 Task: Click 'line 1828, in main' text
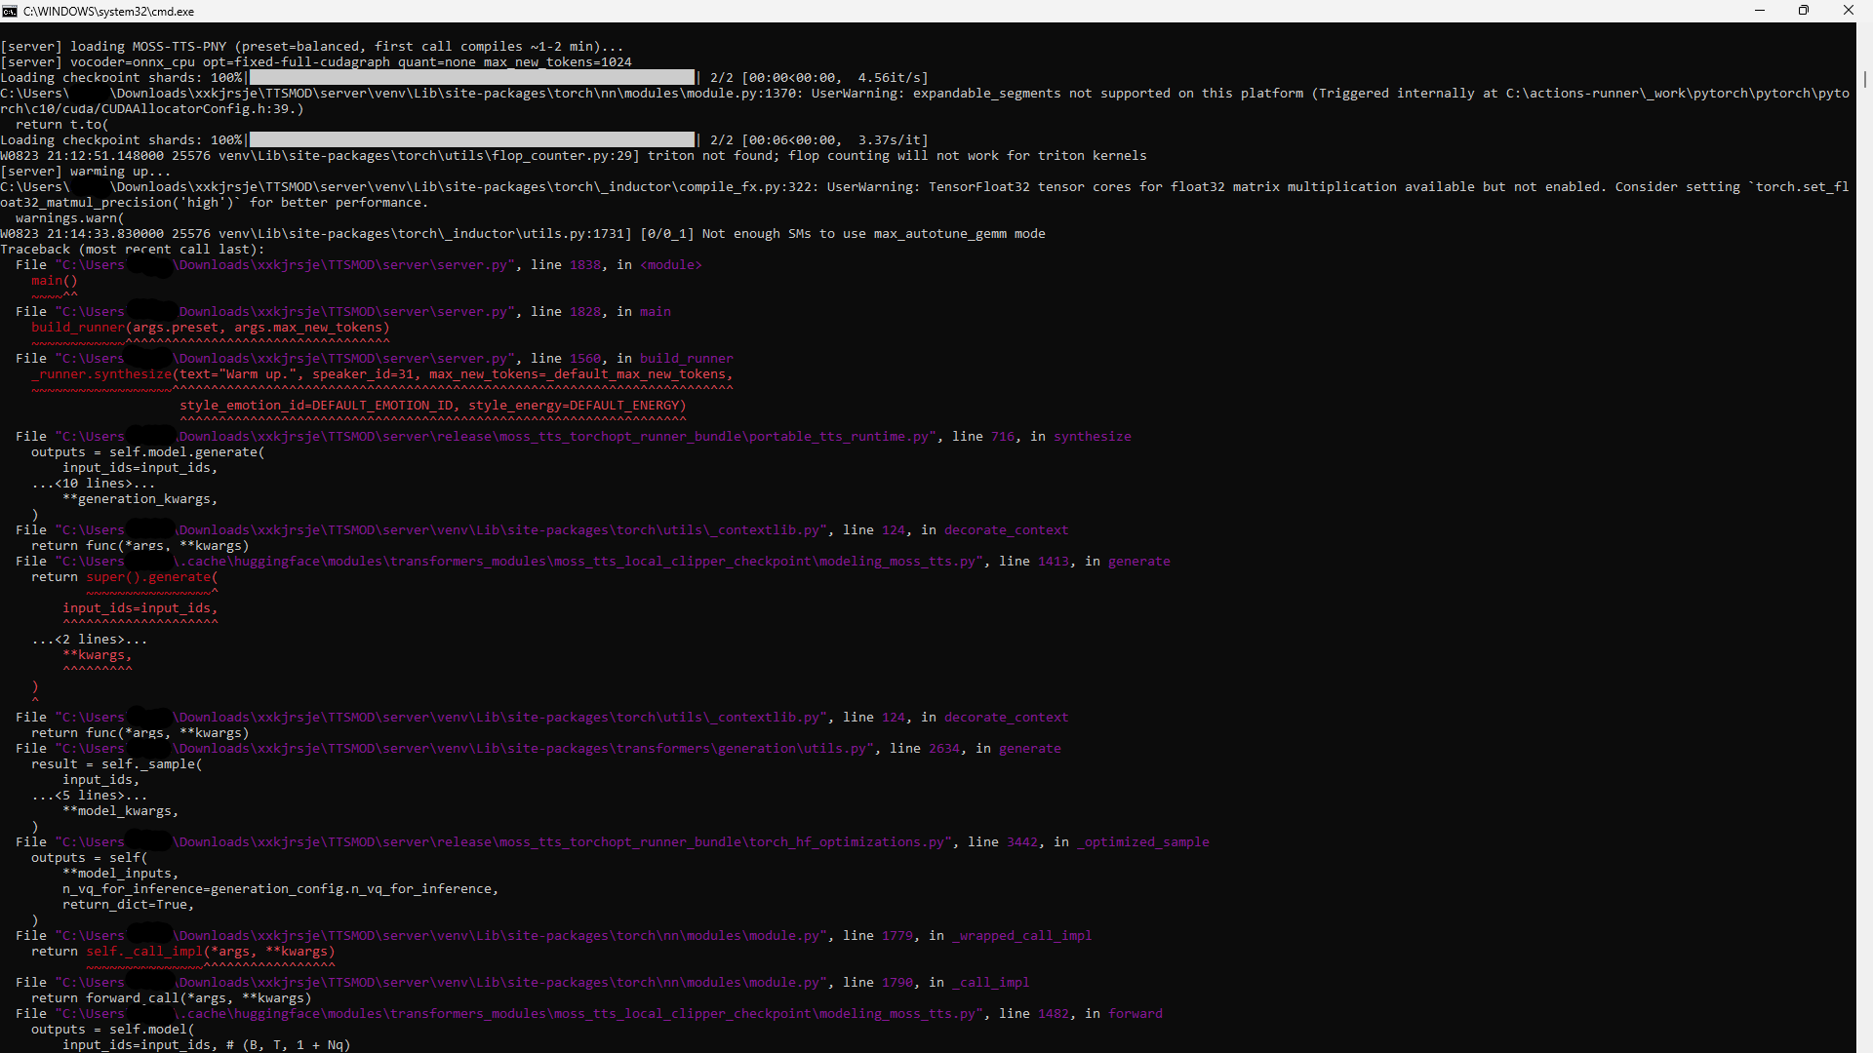pos(601,312)
